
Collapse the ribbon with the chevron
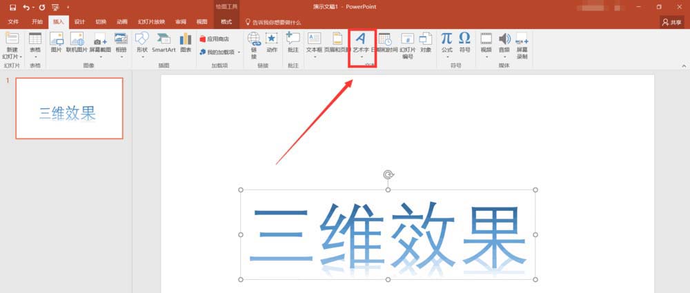click(684, 65)
